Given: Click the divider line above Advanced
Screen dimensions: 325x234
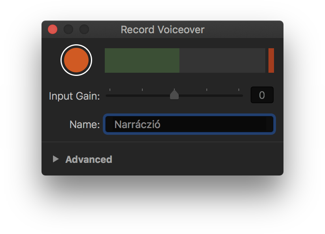Looking at the screenshot, I should tap(162, 142).
